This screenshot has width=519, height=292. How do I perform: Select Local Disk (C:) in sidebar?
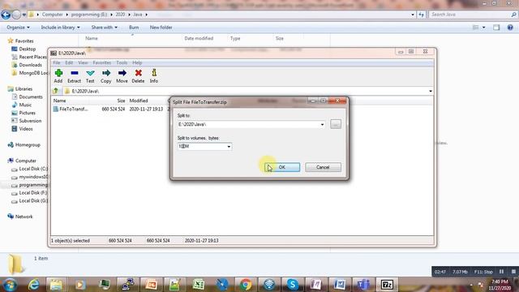point(29,169)
